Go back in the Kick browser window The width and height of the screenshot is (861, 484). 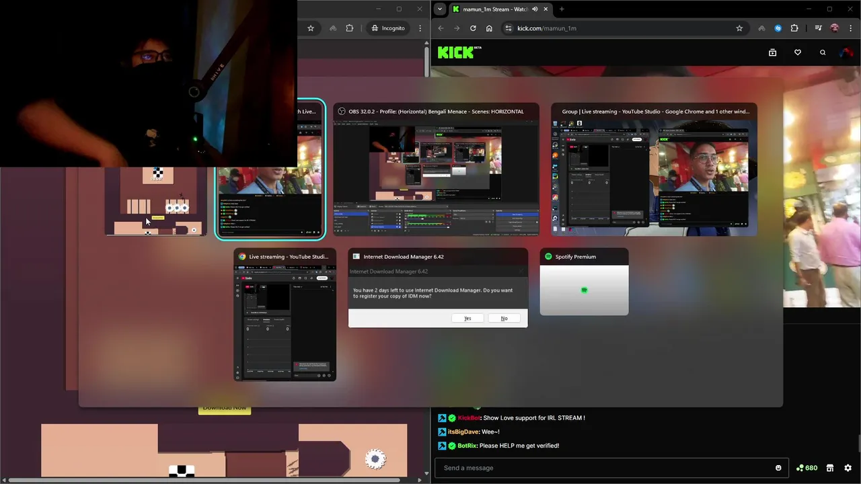tap(441, 28)
